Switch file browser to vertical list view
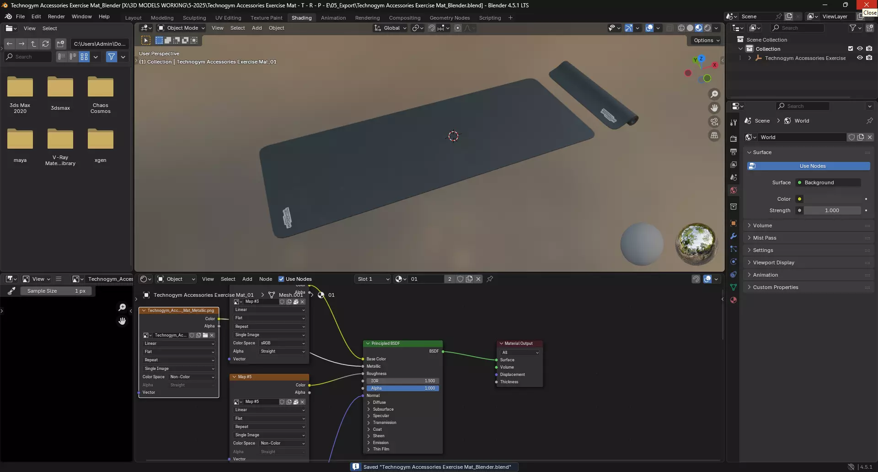 tap(61, 57)
